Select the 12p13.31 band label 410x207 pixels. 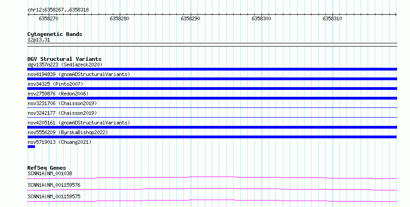coord(39,40)
